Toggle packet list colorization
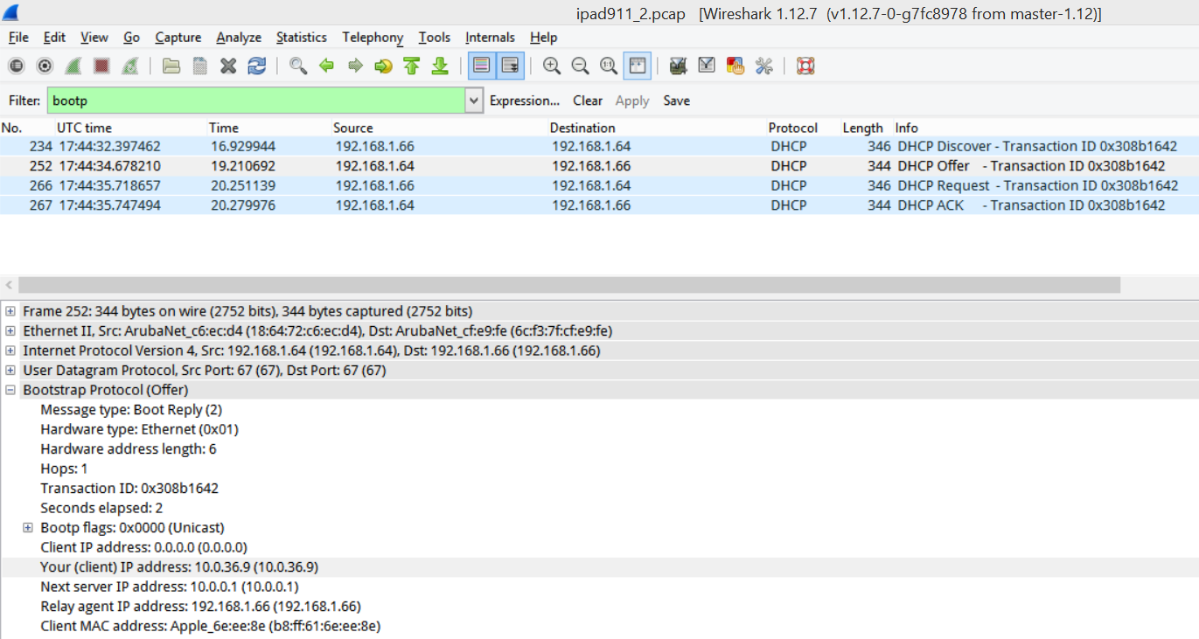Image resolution: width=1199 pixels, height=639 pixels. coord(482,66)
